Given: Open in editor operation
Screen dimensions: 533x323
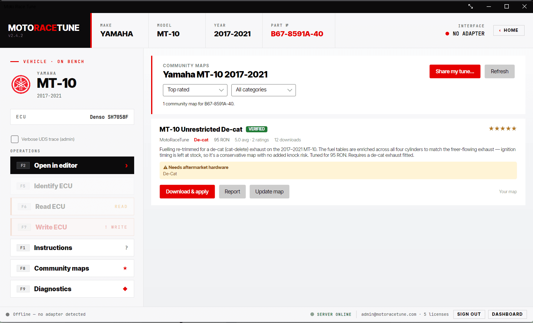Looking at the screenshot, I should (x=72, y=165).
